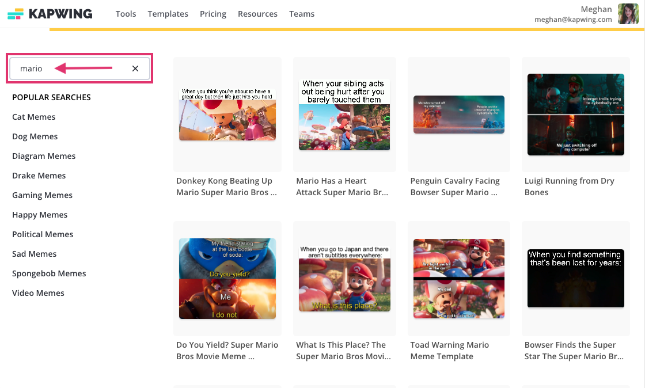Go to Templates in the navigation
Viewport: 645px width, 388px height.
point(168,14)
